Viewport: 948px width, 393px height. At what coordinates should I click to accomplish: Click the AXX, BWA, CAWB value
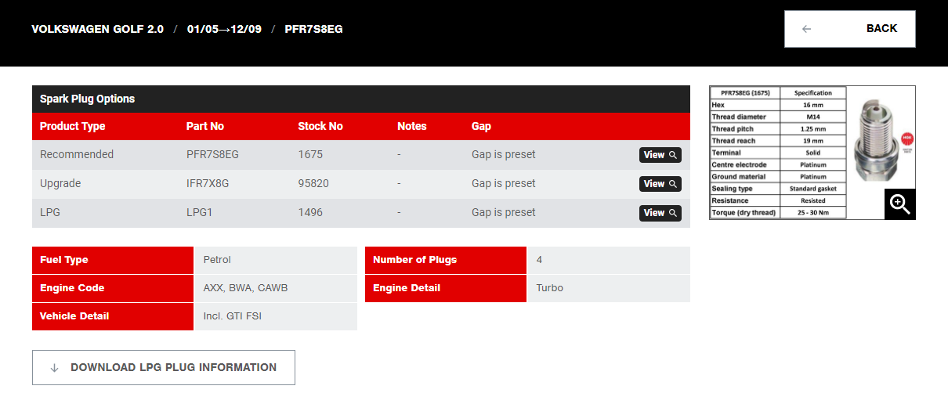coord(245,288)
